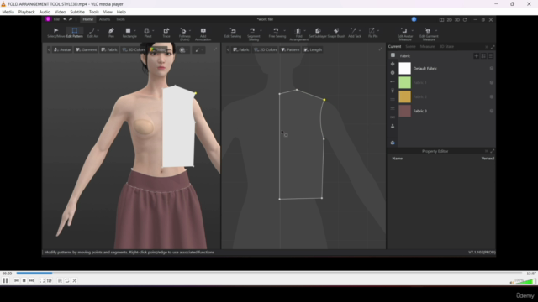Open VLC Subtitle menu
Viewport: 538px width, 302px height.
tap(77, 12)
